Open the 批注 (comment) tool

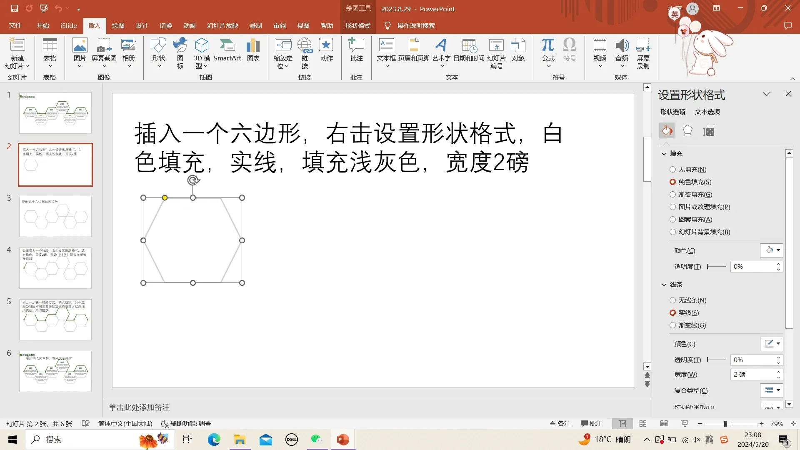[356, 50]
